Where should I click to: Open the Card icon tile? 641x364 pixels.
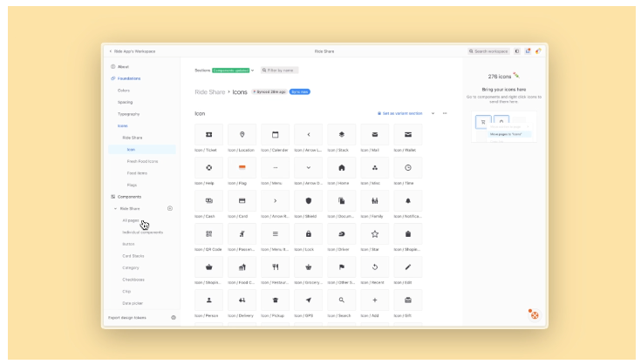click(242, 201)
